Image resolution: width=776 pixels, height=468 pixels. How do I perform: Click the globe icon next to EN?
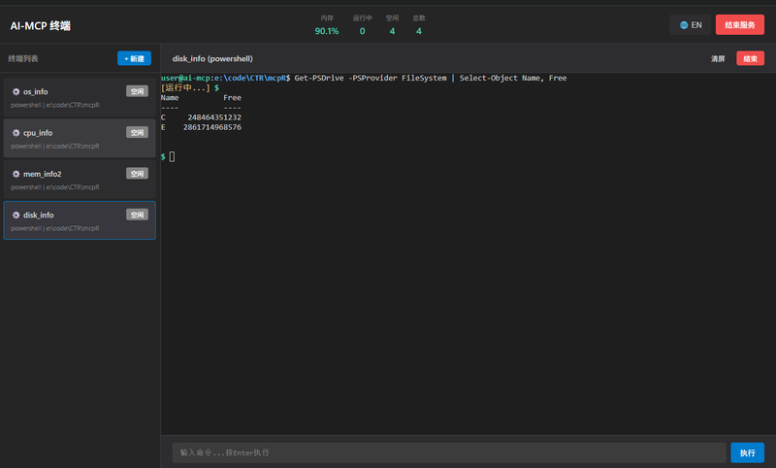coord(685,25)
